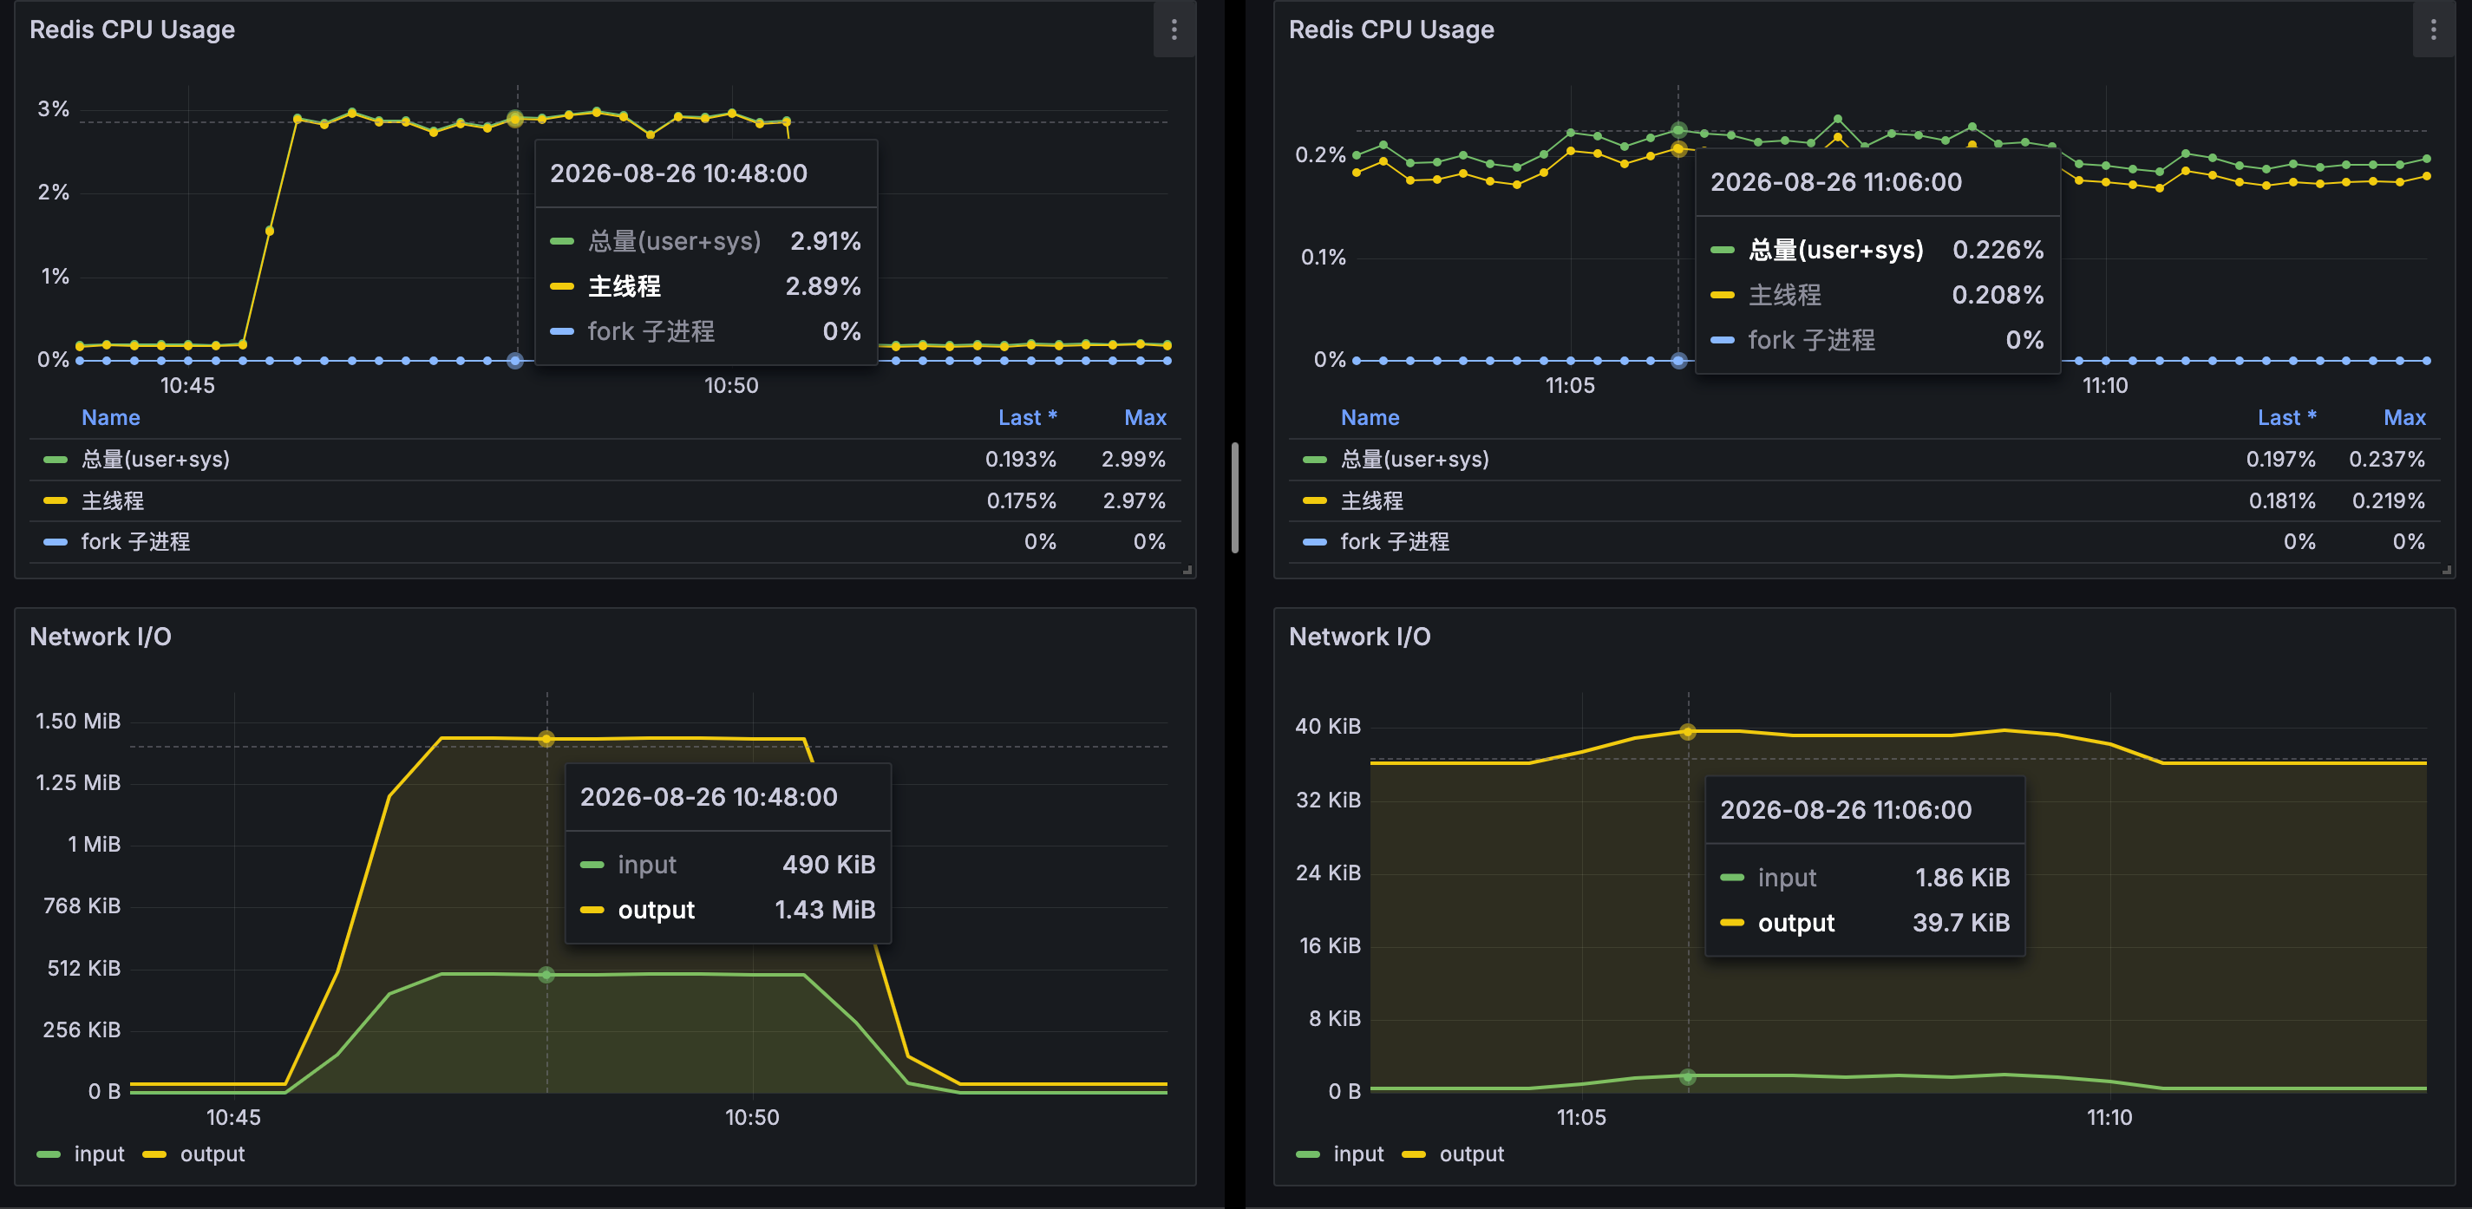Click the 768 KiB y-axis label
This screenshot has height=1209, width=2472.
click(x=82, y=905)
